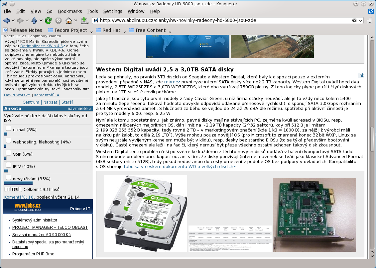
Task: Click the scrollbar up arrow
Action: pos(372,38)
